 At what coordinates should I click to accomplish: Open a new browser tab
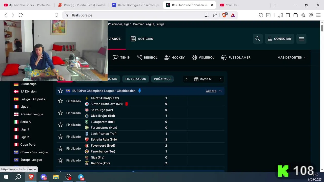tap(275, 5)
